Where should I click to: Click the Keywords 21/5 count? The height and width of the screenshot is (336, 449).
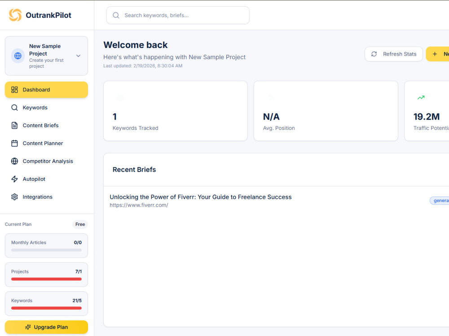tap(77, 301)
